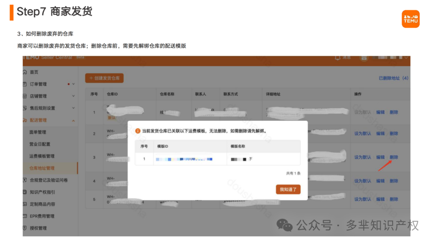Screen dimensions: 433x243
Task: Click the 消息 label in header
Action: (x=346, y=58)
